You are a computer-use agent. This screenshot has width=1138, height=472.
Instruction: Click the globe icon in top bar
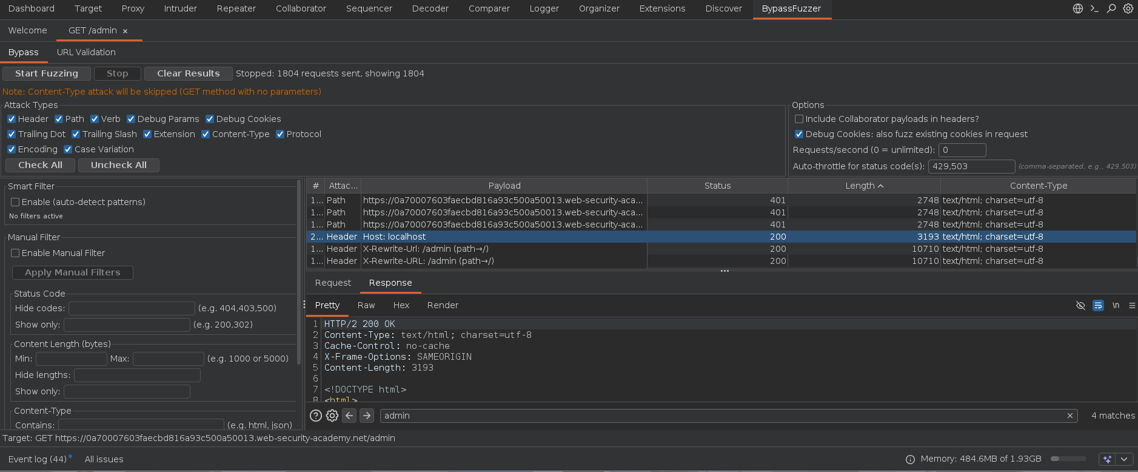pyautogui.click(x=1077, y=8)
